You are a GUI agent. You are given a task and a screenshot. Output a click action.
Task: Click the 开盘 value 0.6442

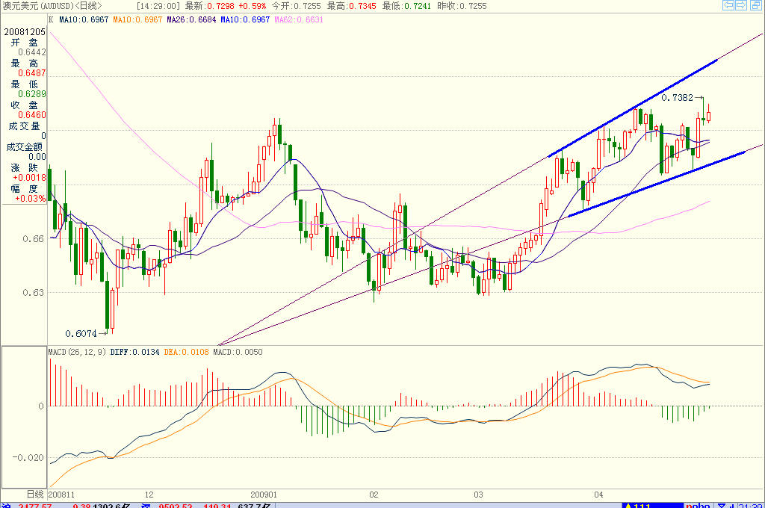(32, 52)
